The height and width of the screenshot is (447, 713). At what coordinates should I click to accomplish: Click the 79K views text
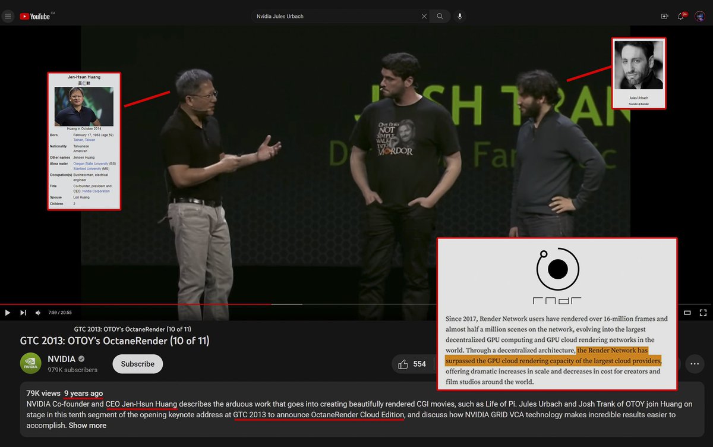43,394
